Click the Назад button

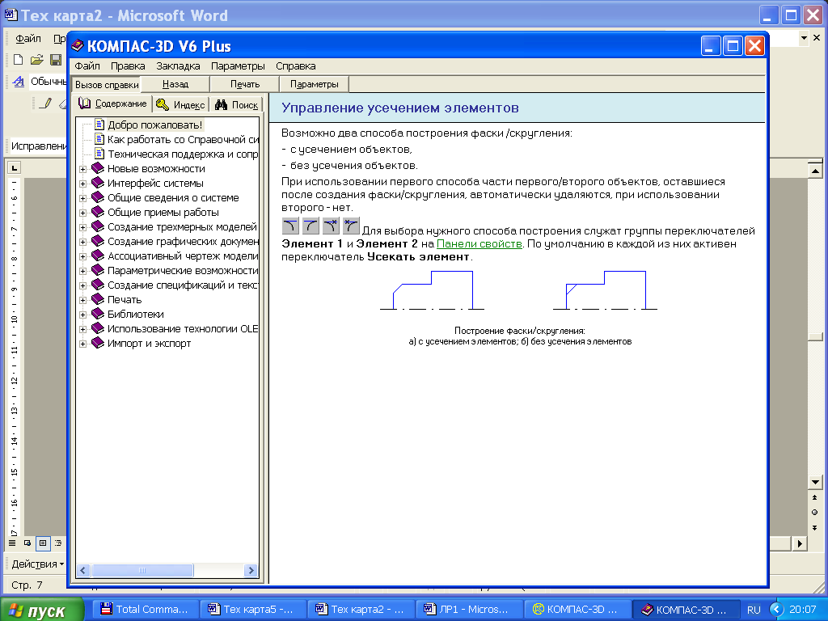coord(175,84)
